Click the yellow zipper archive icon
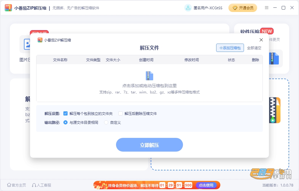The width and height of the screenshot is (299, 191). click(275, 110)
